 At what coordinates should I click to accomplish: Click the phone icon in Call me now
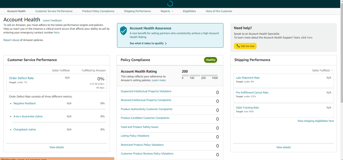coord(238,46)
